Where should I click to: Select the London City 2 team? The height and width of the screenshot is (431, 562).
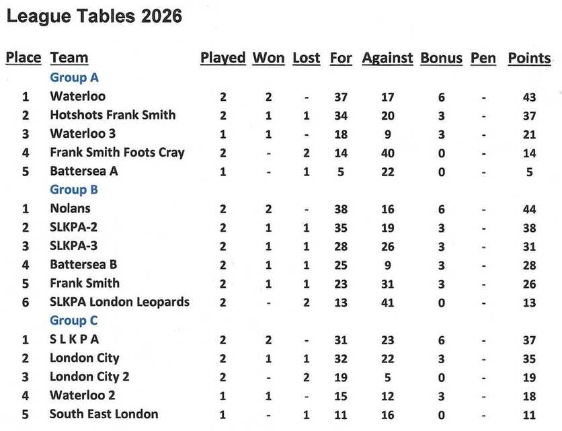[89, 377]
